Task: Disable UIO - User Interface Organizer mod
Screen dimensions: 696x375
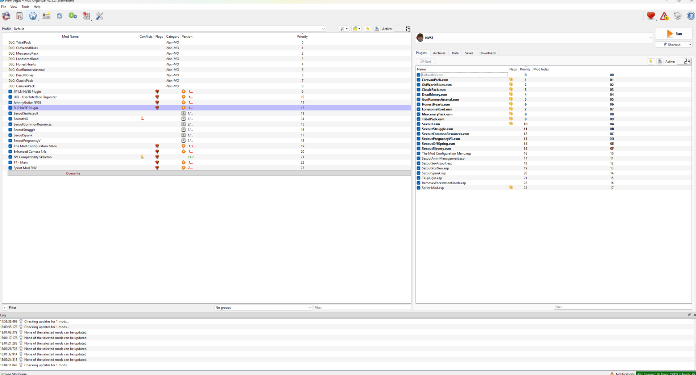Action: (x=10, y=97)
